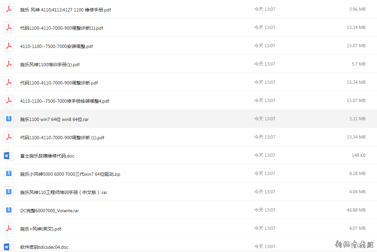Image resolution: width=377 pixels, height=252 pixels.
Task: Click archive icon for DC完整60007000_Volante.rar
Action: (x=9, y=210)
